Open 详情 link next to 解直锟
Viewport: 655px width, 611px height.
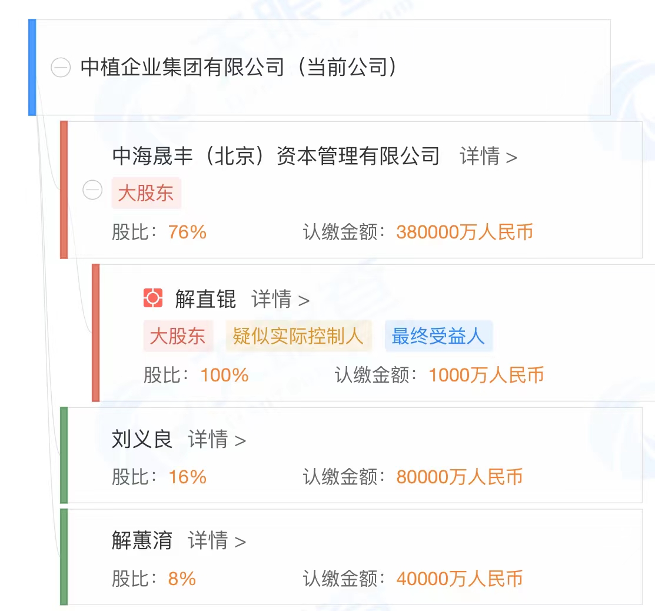click(x=280, y=300)
